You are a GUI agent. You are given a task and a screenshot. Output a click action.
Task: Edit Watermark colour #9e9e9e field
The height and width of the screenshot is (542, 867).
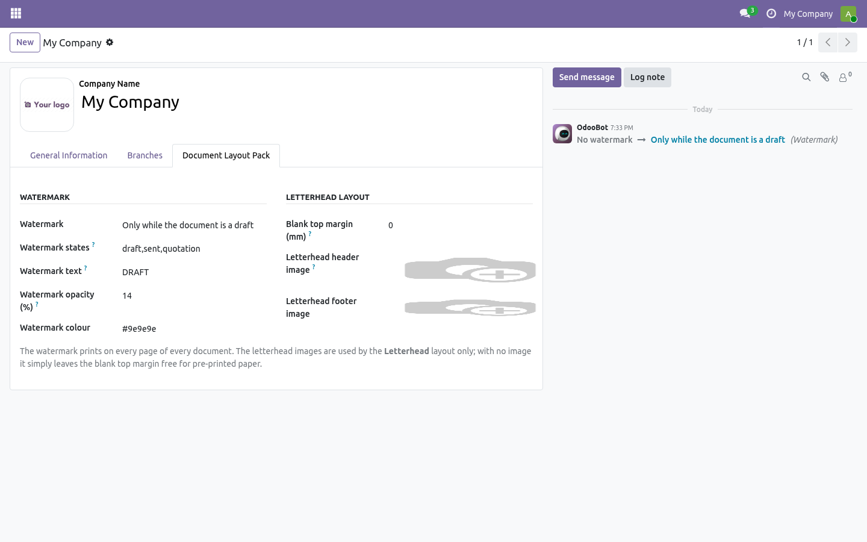click(194, 329)
